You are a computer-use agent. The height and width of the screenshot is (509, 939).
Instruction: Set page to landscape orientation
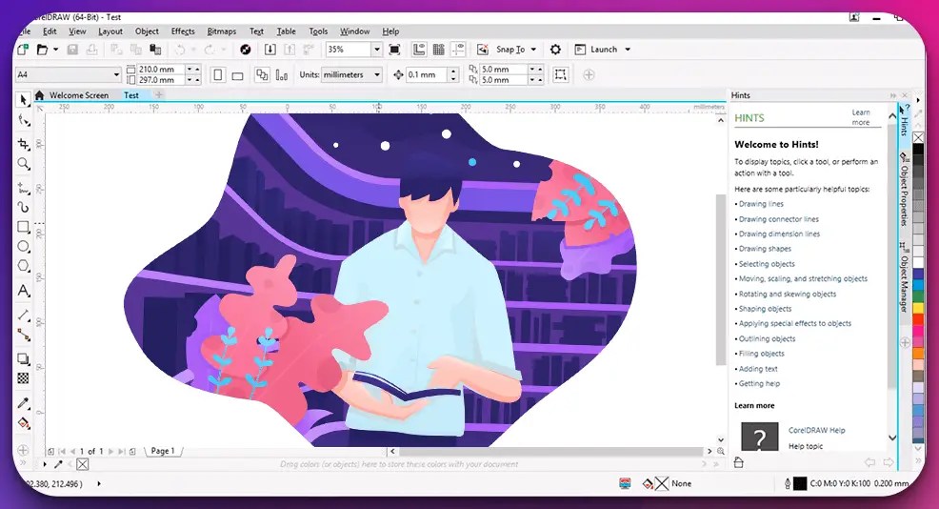click(x=237, y=75)
